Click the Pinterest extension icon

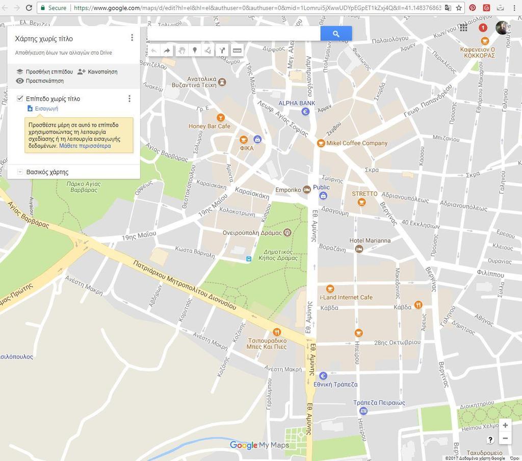coord(472,8)
